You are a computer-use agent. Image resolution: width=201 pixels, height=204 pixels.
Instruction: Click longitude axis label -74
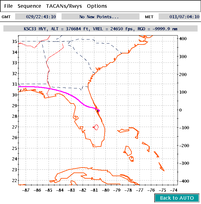[x=174, y=190]
